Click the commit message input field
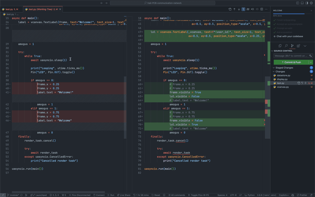 [290, 56]
